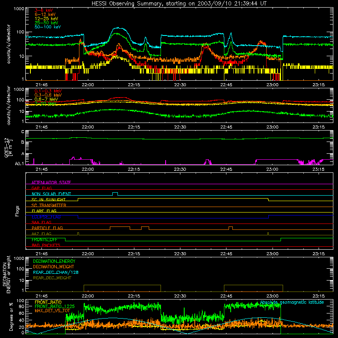Click the 22:45 tick under the decimation plot
The height and width of the screenshot is (338, 338).
[x=226, y=296]
